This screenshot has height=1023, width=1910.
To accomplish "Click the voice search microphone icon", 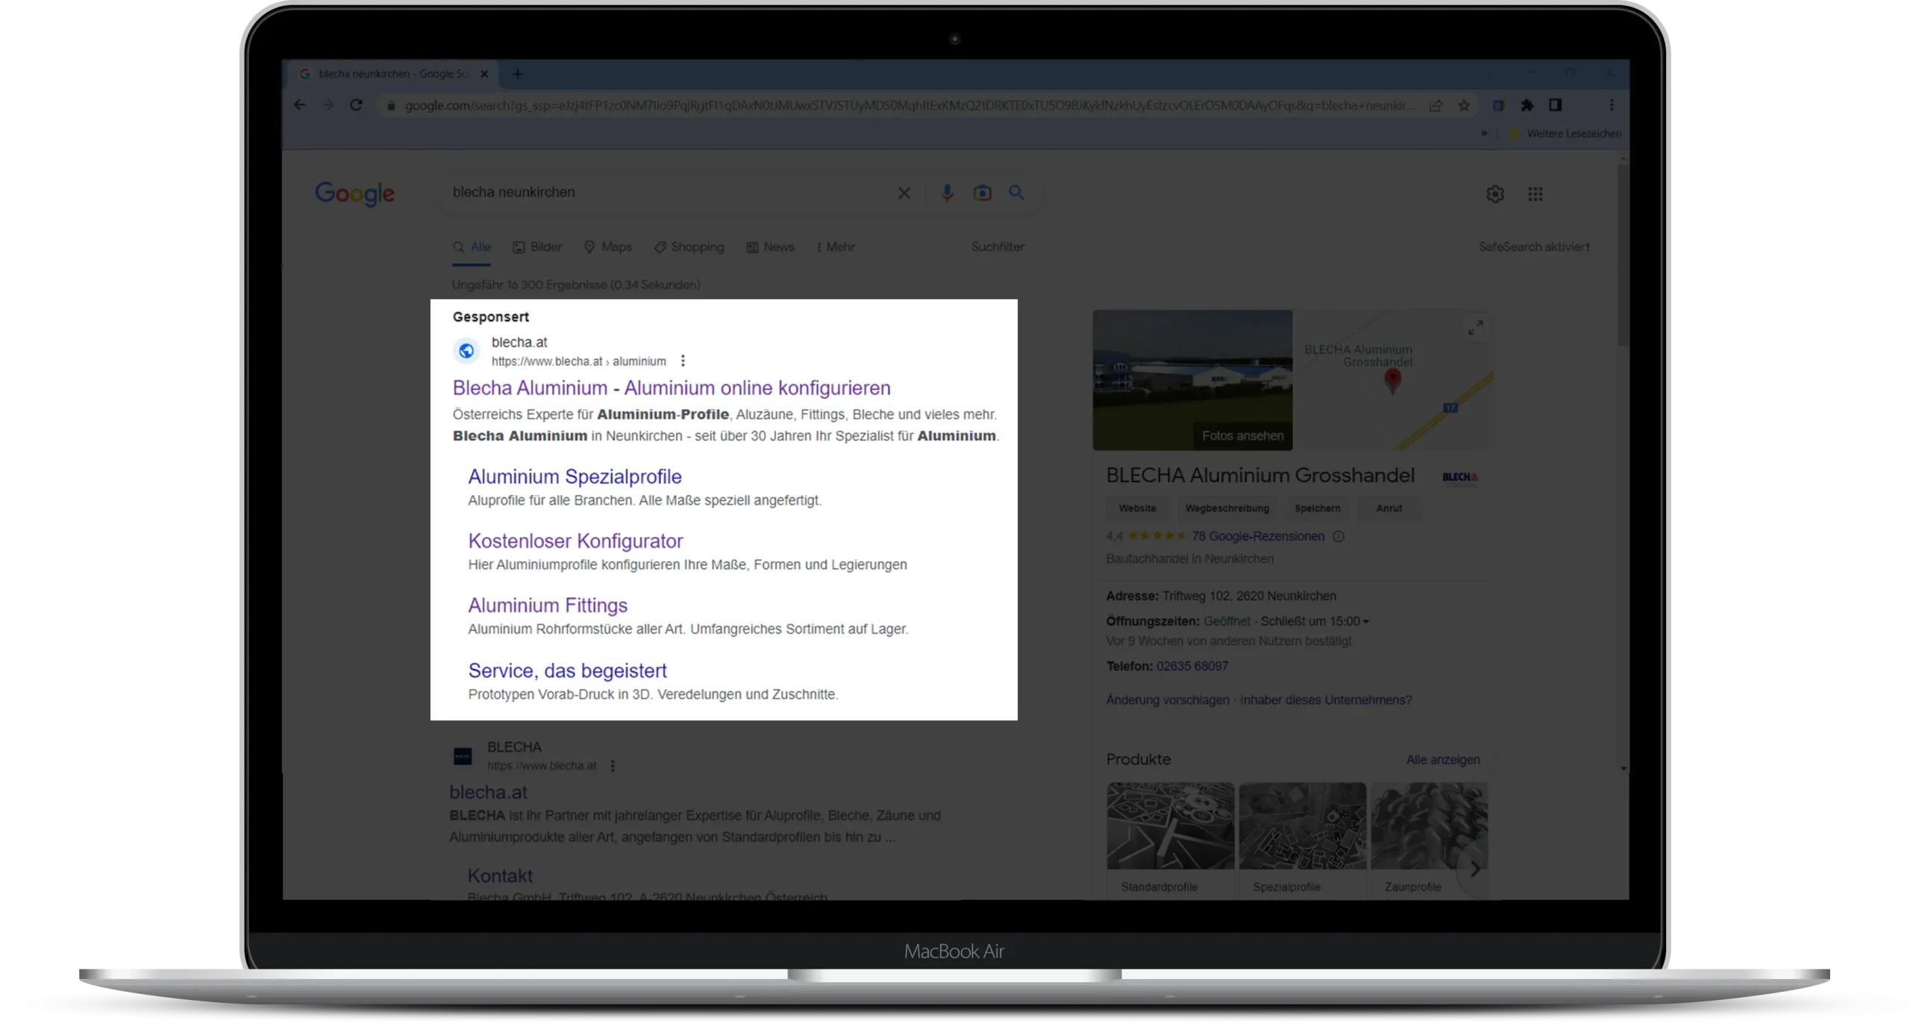I will pyautogui.click(x=947, y=193).
